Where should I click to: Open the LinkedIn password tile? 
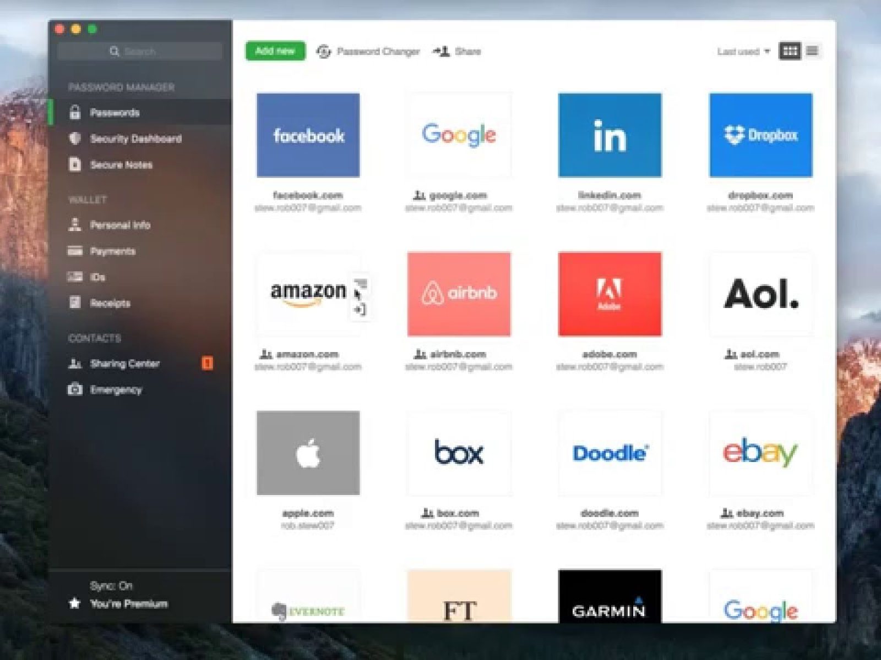point(610,135)
